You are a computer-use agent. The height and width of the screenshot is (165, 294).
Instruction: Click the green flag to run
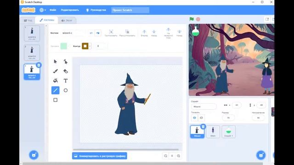192,19
